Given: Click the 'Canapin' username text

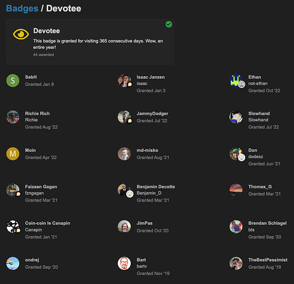Looking at the screenshot, I should (x=34, y=229).
